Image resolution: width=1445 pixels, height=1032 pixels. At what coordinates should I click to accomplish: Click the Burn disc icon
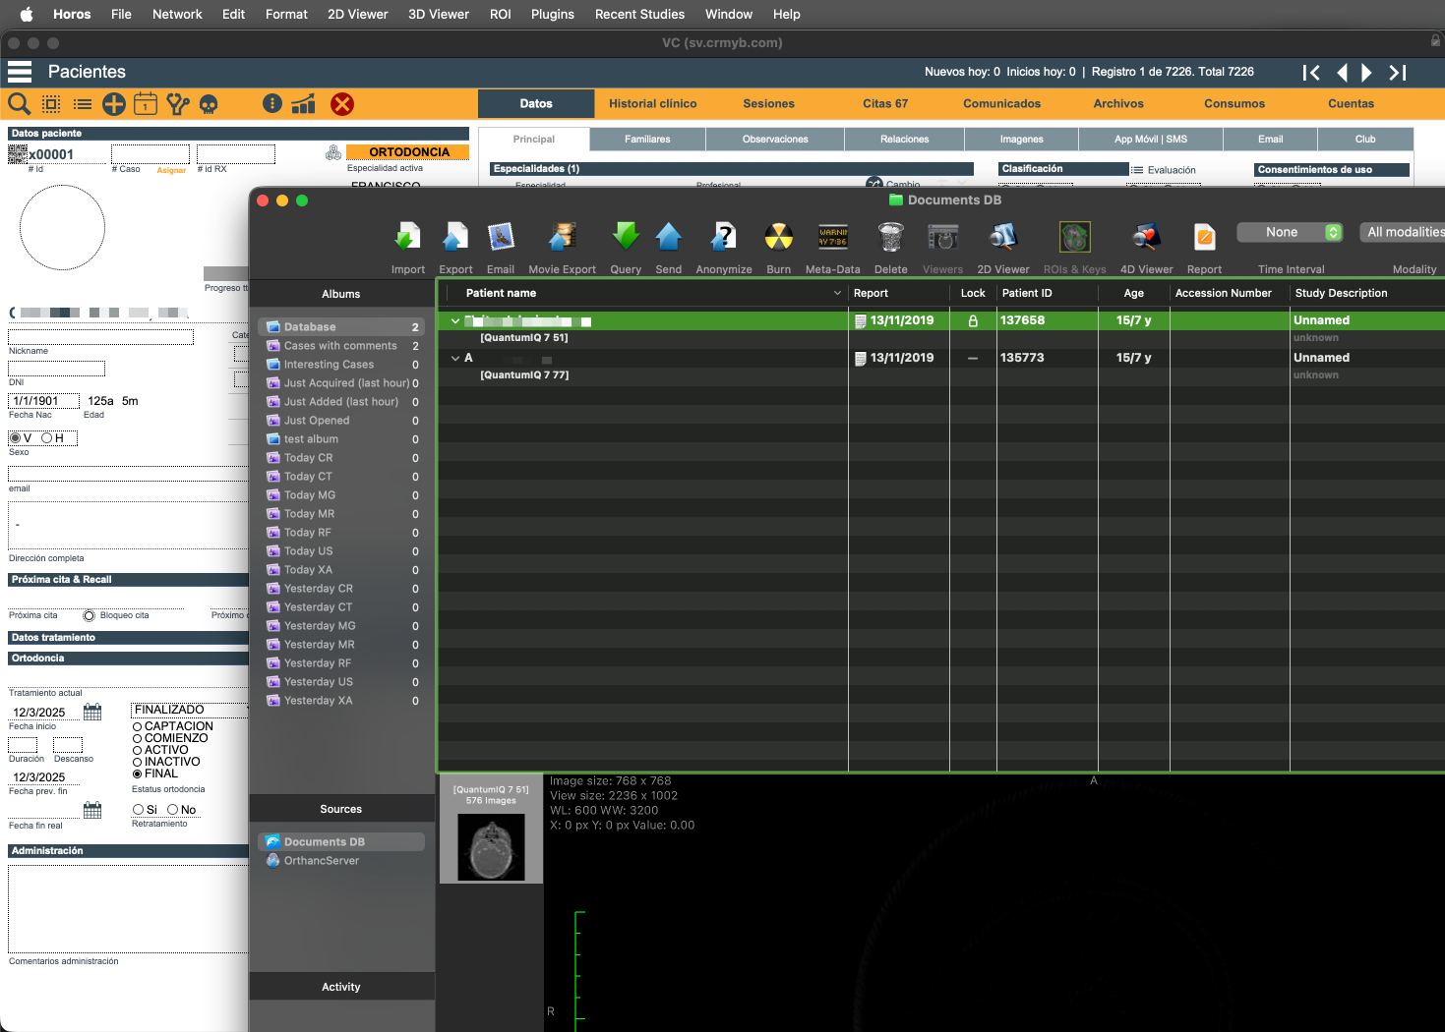[778, 237]
